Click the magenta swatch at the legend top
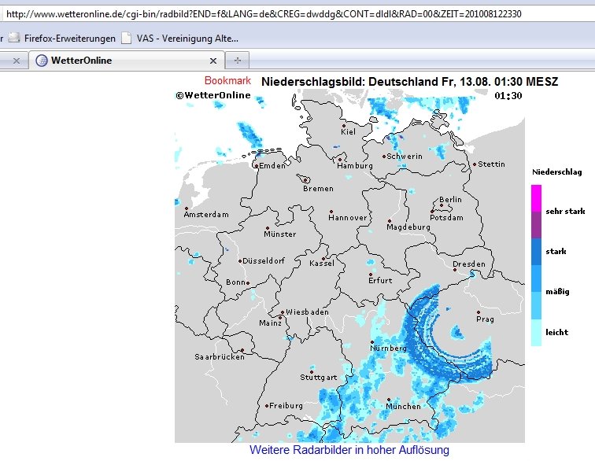595x461 pixels. [536, 197]
